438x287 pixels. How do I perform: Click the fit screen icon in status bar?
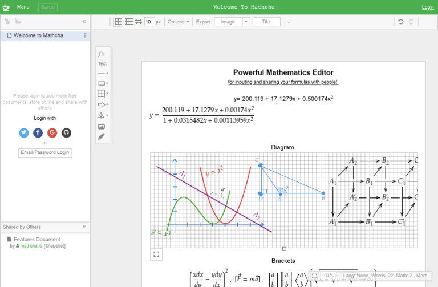[x=314, y=276]
